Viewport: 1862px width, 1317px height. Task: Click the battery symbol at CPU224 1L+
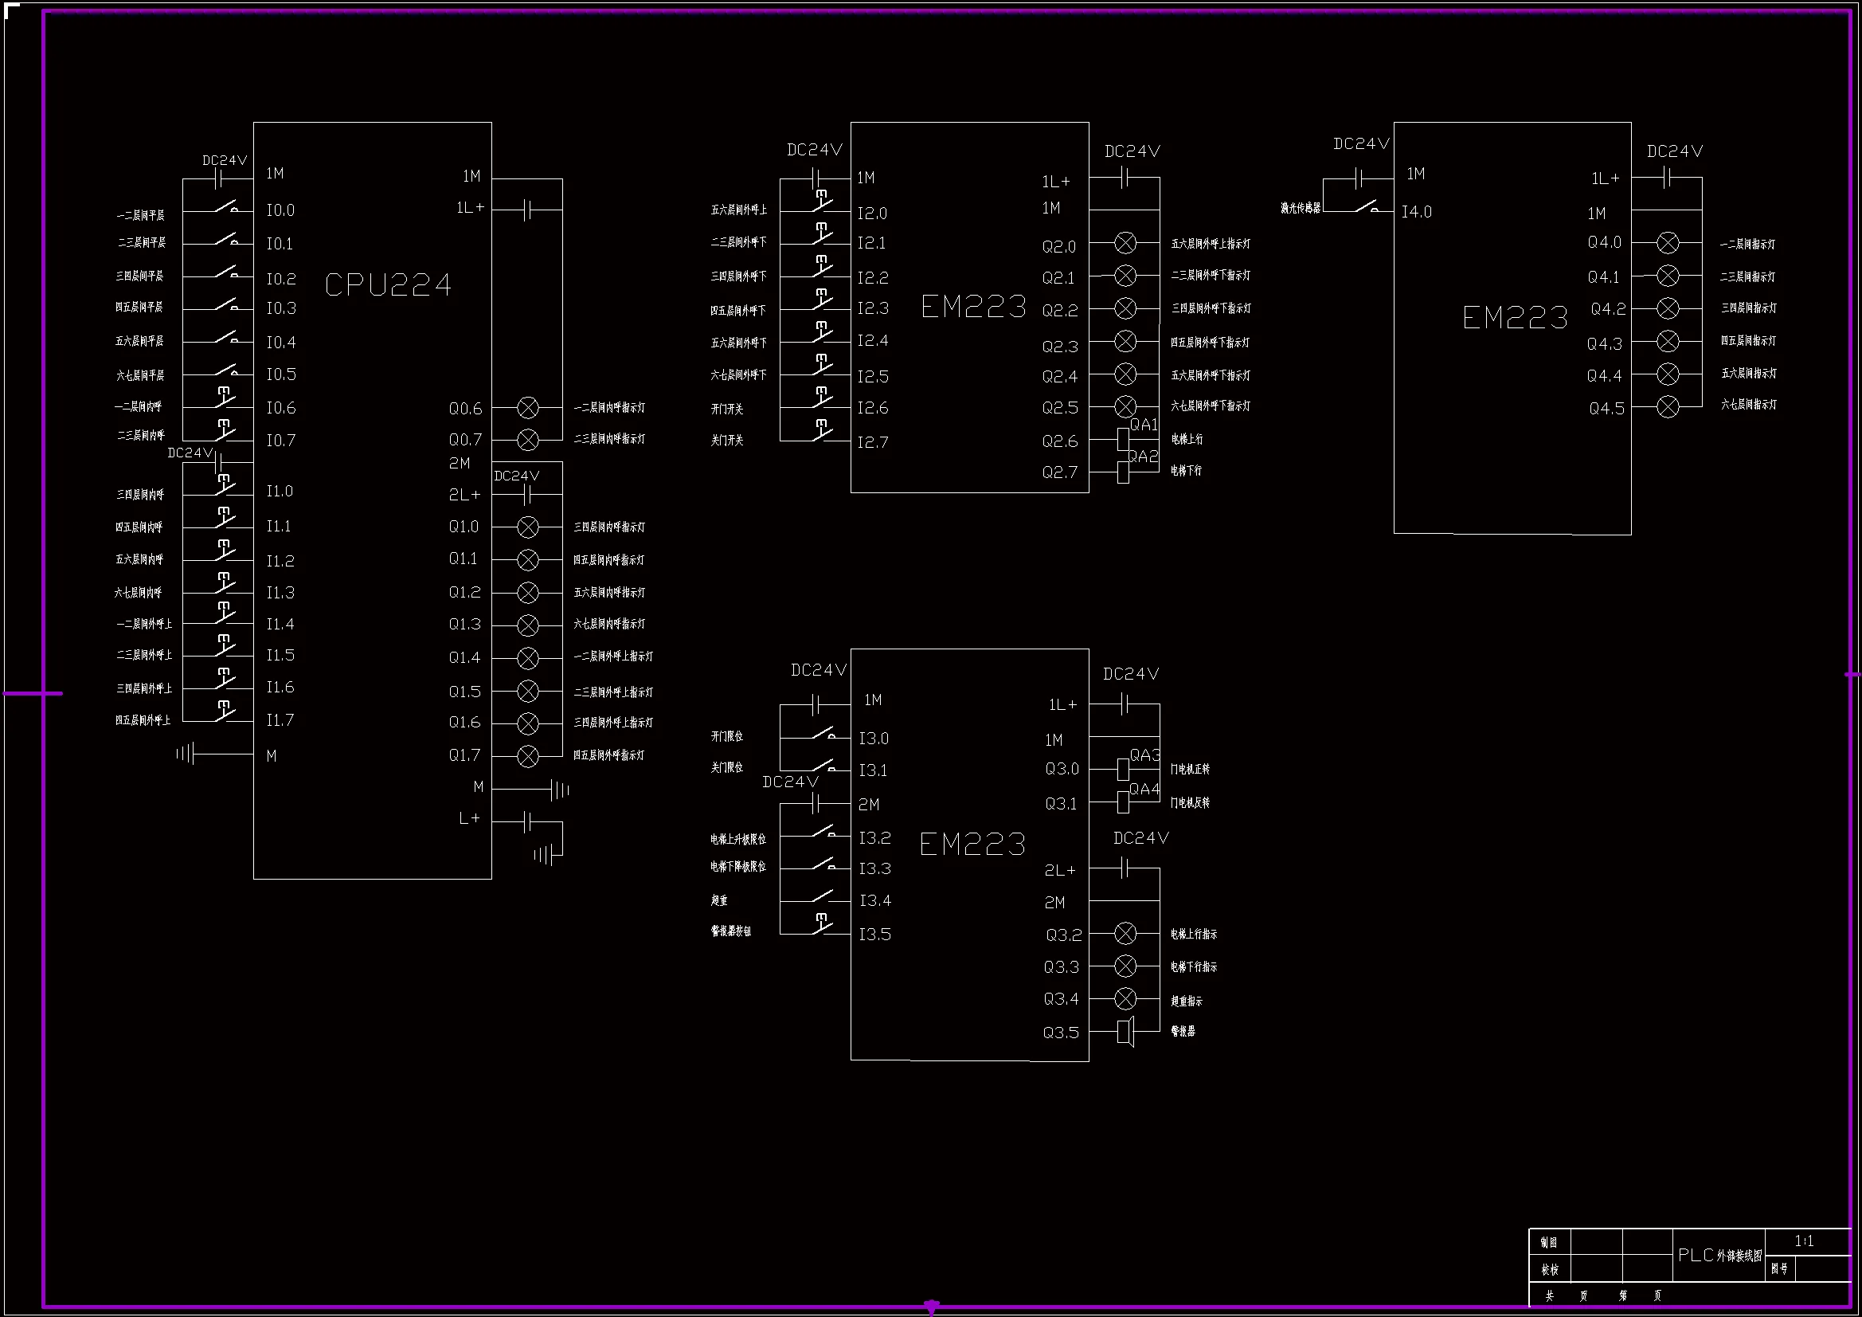pos(527,210)
